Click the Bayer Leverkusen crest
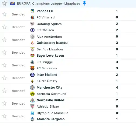 [x=32, y=56]
